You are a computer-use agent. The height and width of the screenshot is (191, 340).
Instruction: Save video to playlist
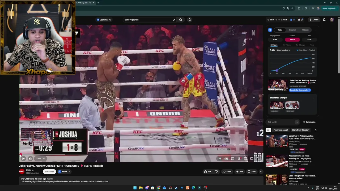point(252,172)
